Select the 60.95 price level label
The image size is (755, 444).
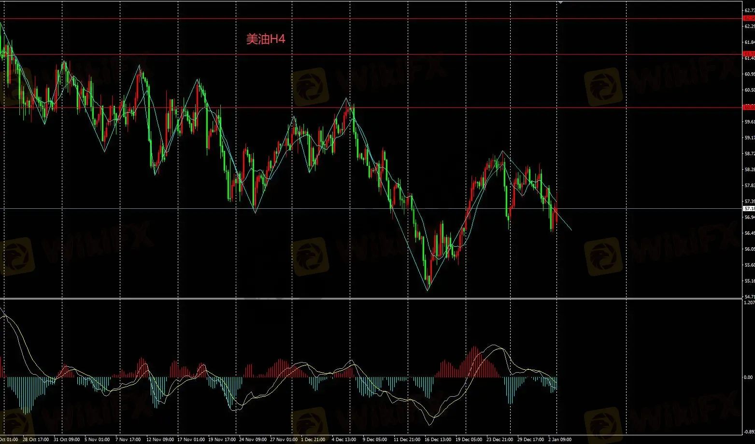tap(749, 74)
